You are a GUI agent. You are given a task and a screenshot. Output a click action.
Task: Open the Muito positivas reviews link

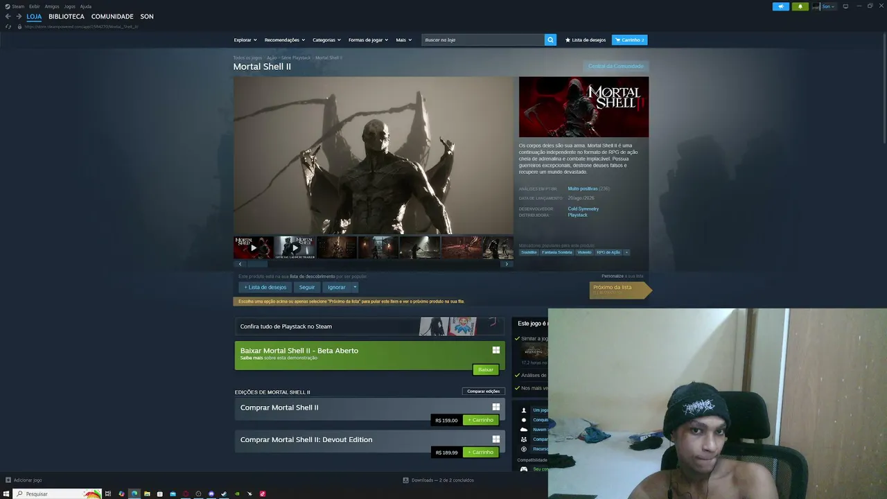583,189
